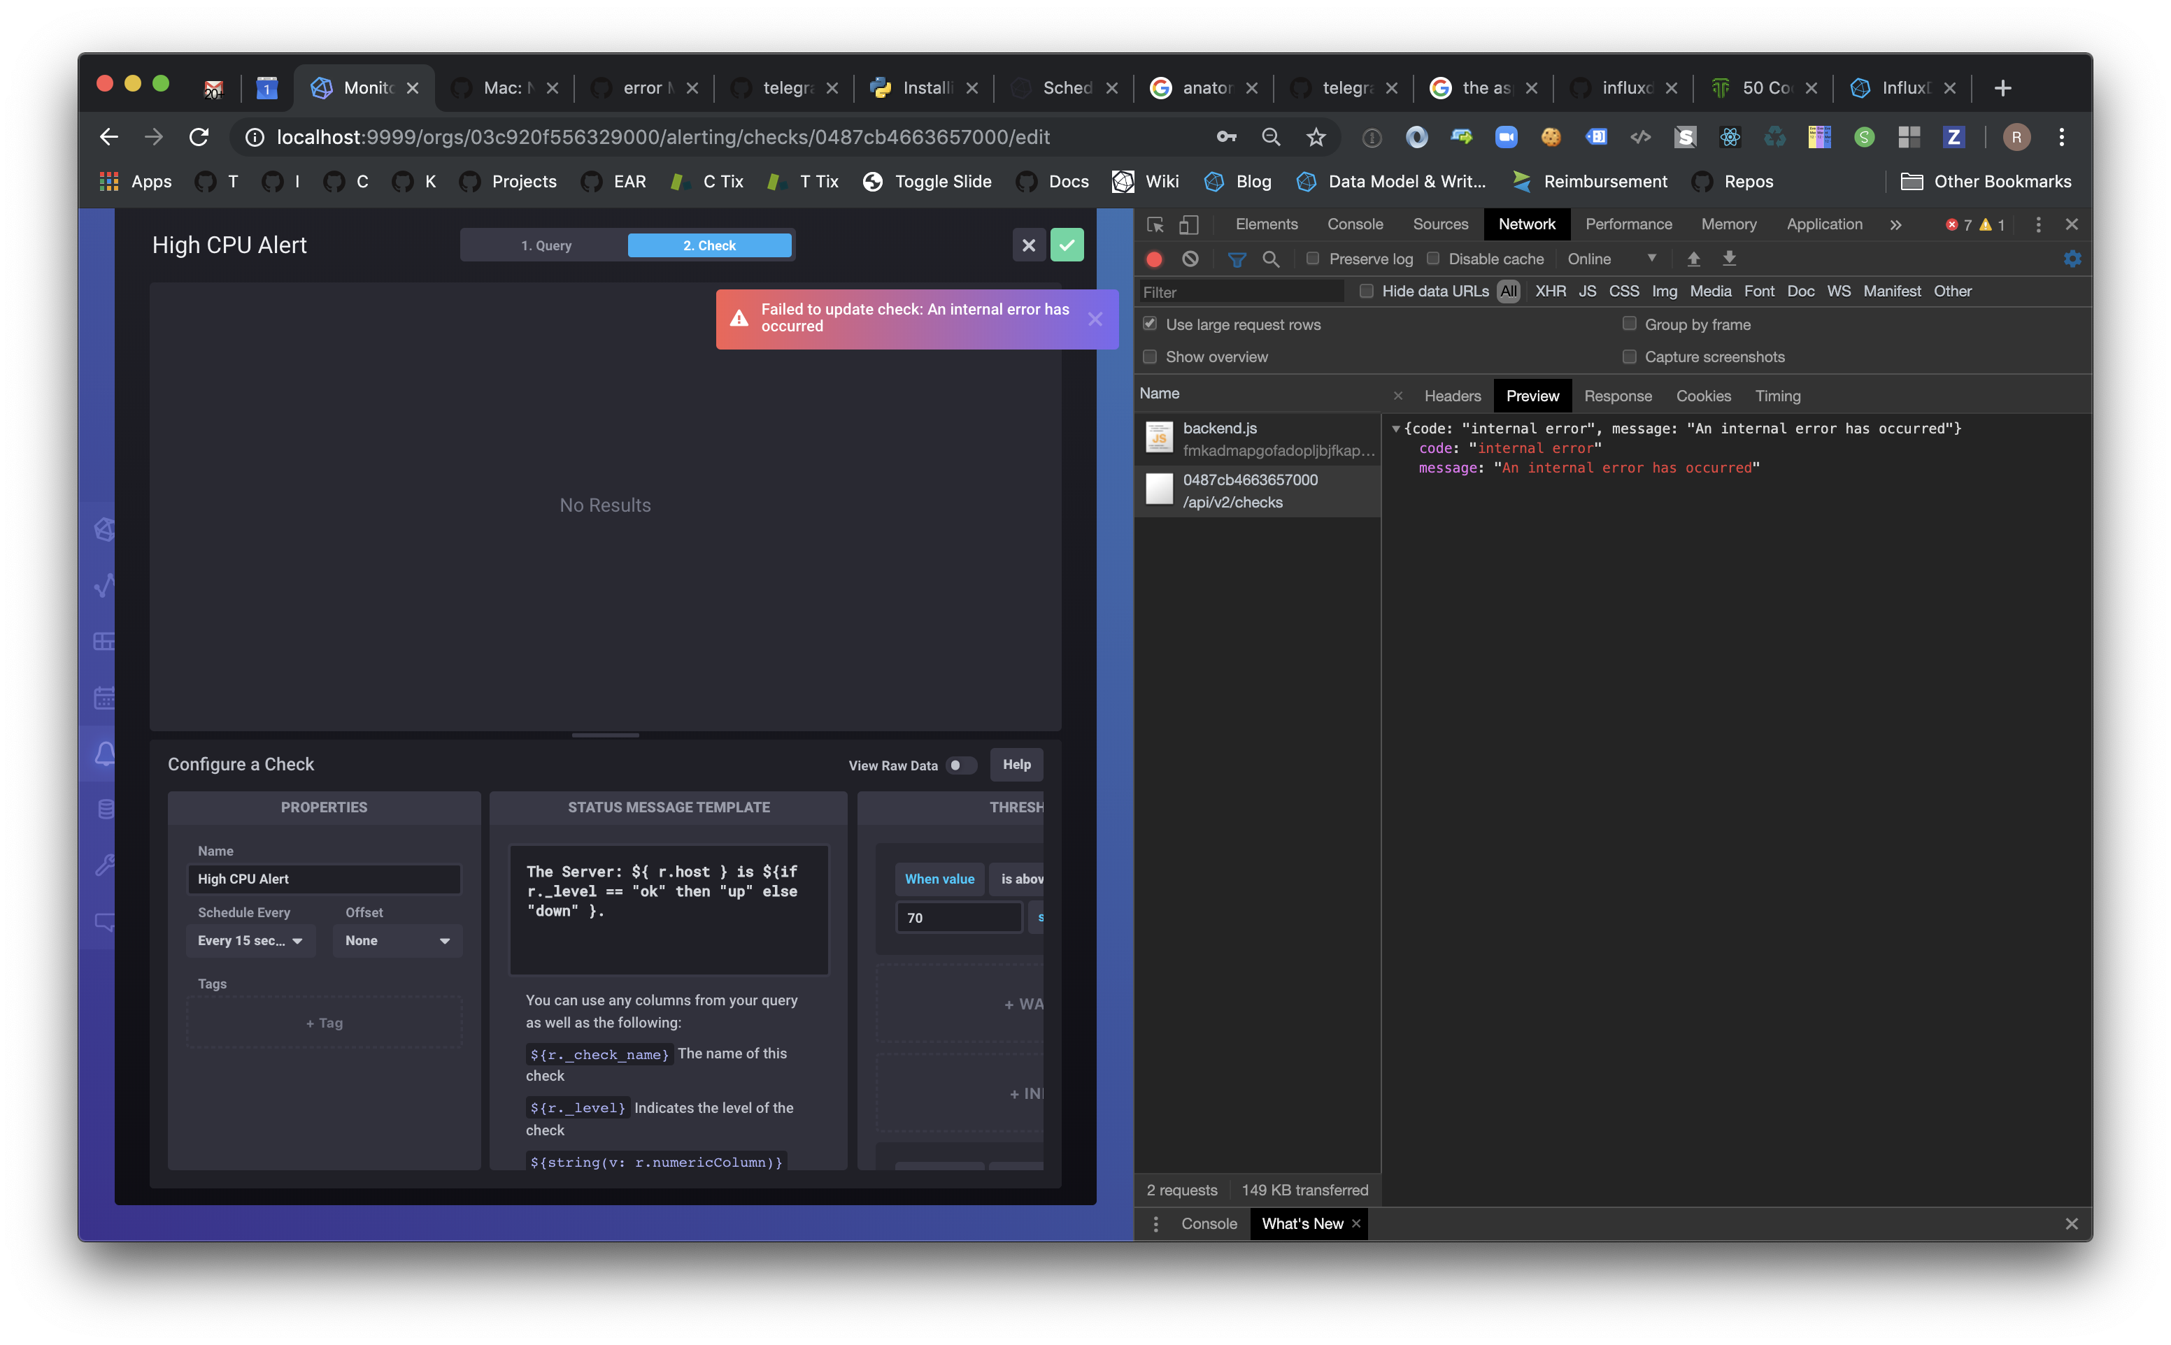Open the Schedule Every dropdown
Screen dimensions: 2171x1345
(x=250, y=940)
